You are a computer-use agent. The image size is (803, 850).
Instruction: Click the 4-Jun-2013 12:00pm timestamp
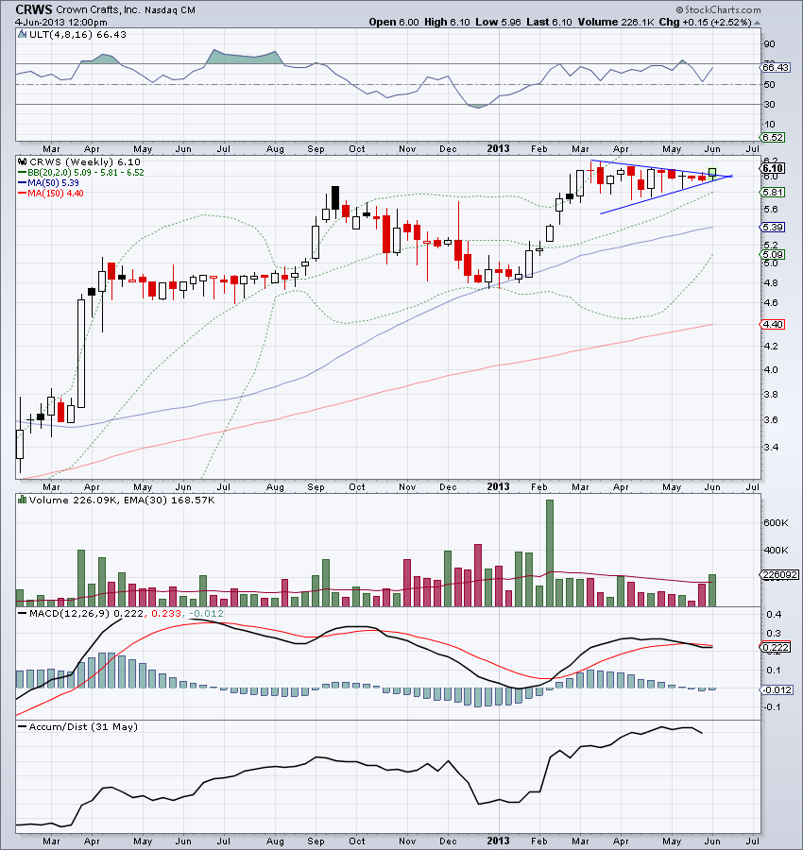[60, 23]
